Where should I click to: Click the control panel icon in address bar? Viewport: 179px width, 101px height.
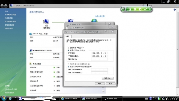[11, 6]
